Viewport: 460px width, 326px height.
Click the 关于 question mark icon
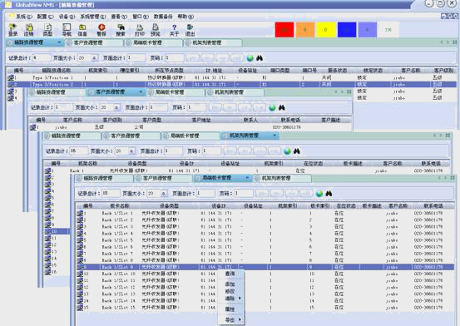(174, 30)
